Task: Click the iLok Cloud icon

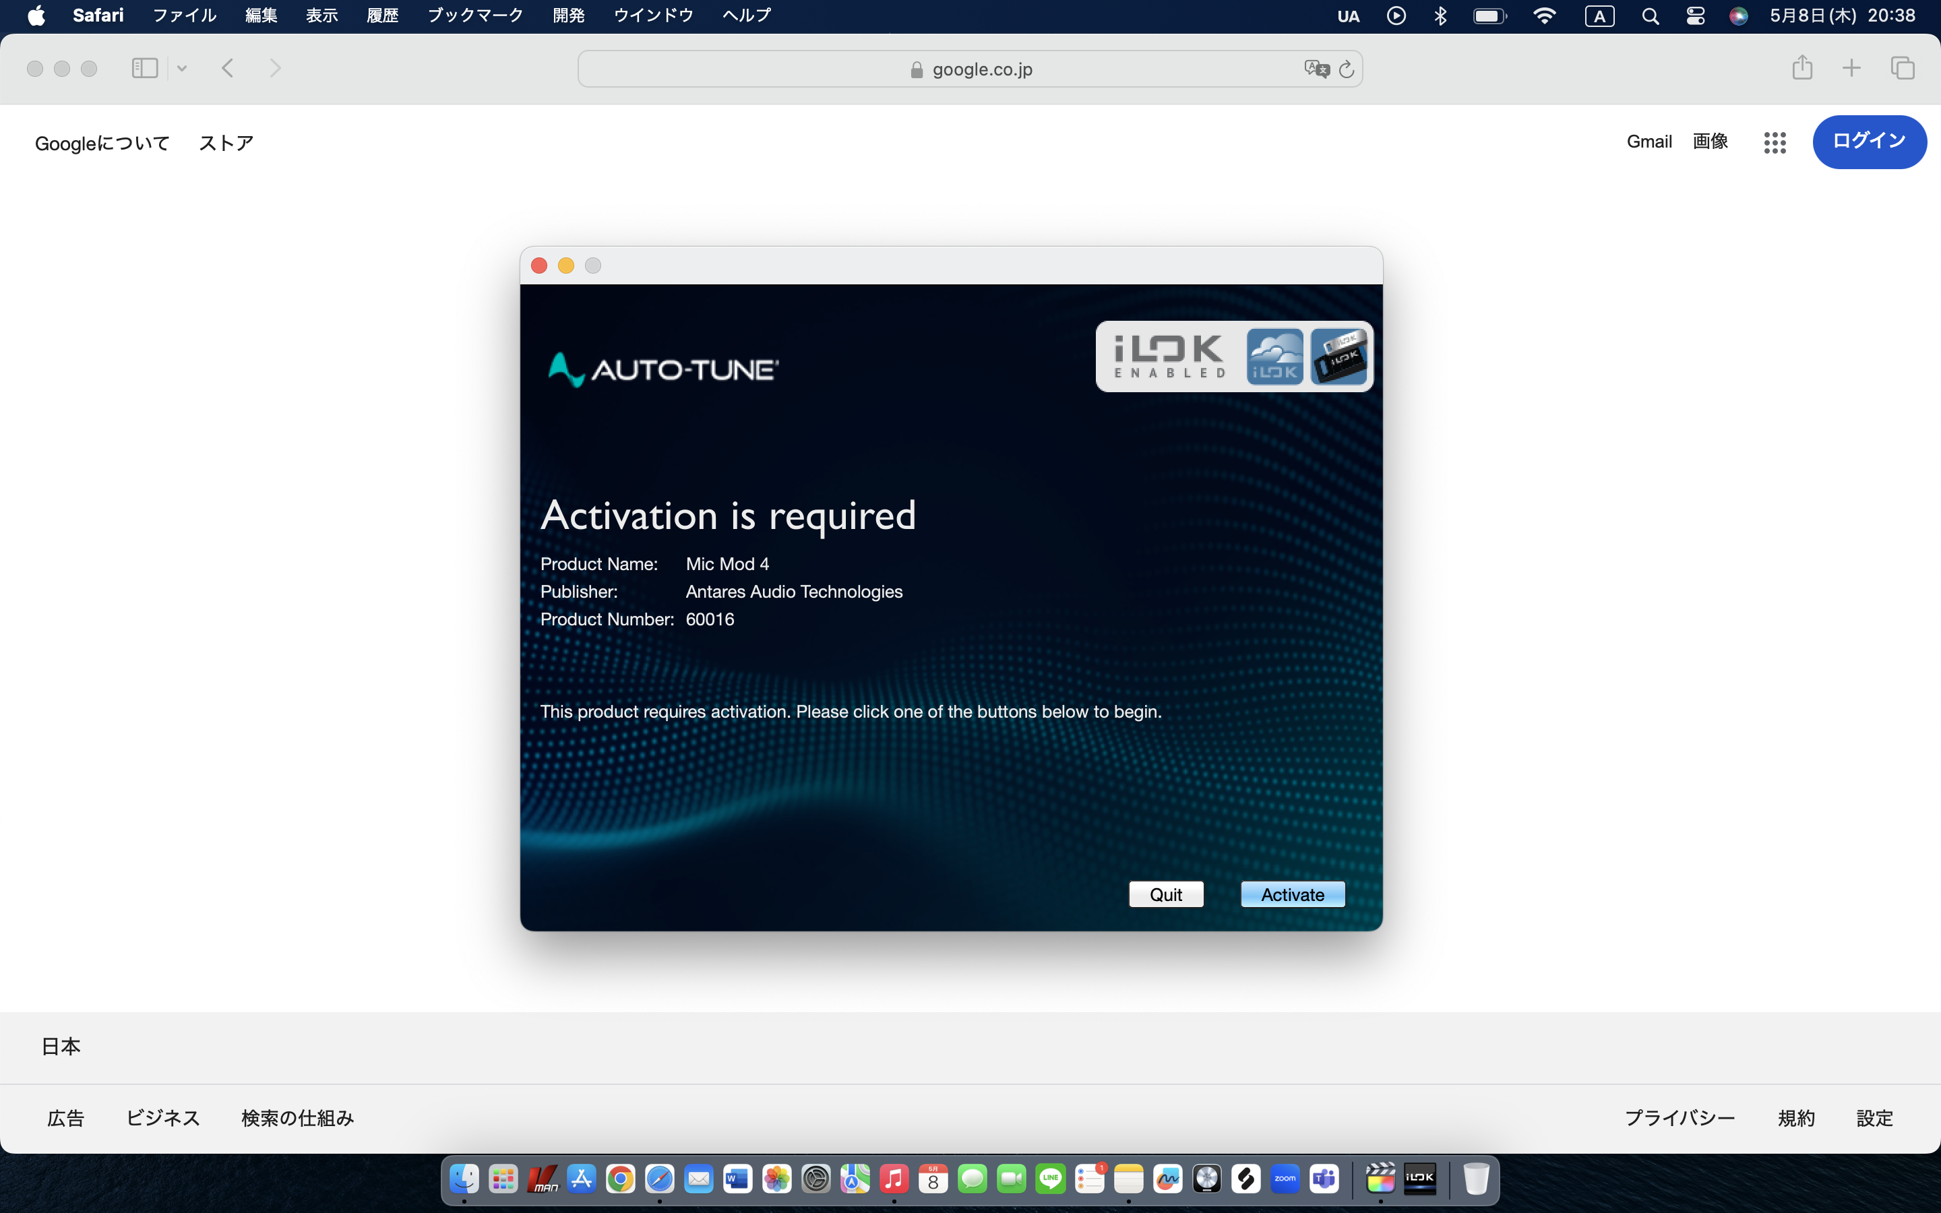Action: click(1274, 357)
